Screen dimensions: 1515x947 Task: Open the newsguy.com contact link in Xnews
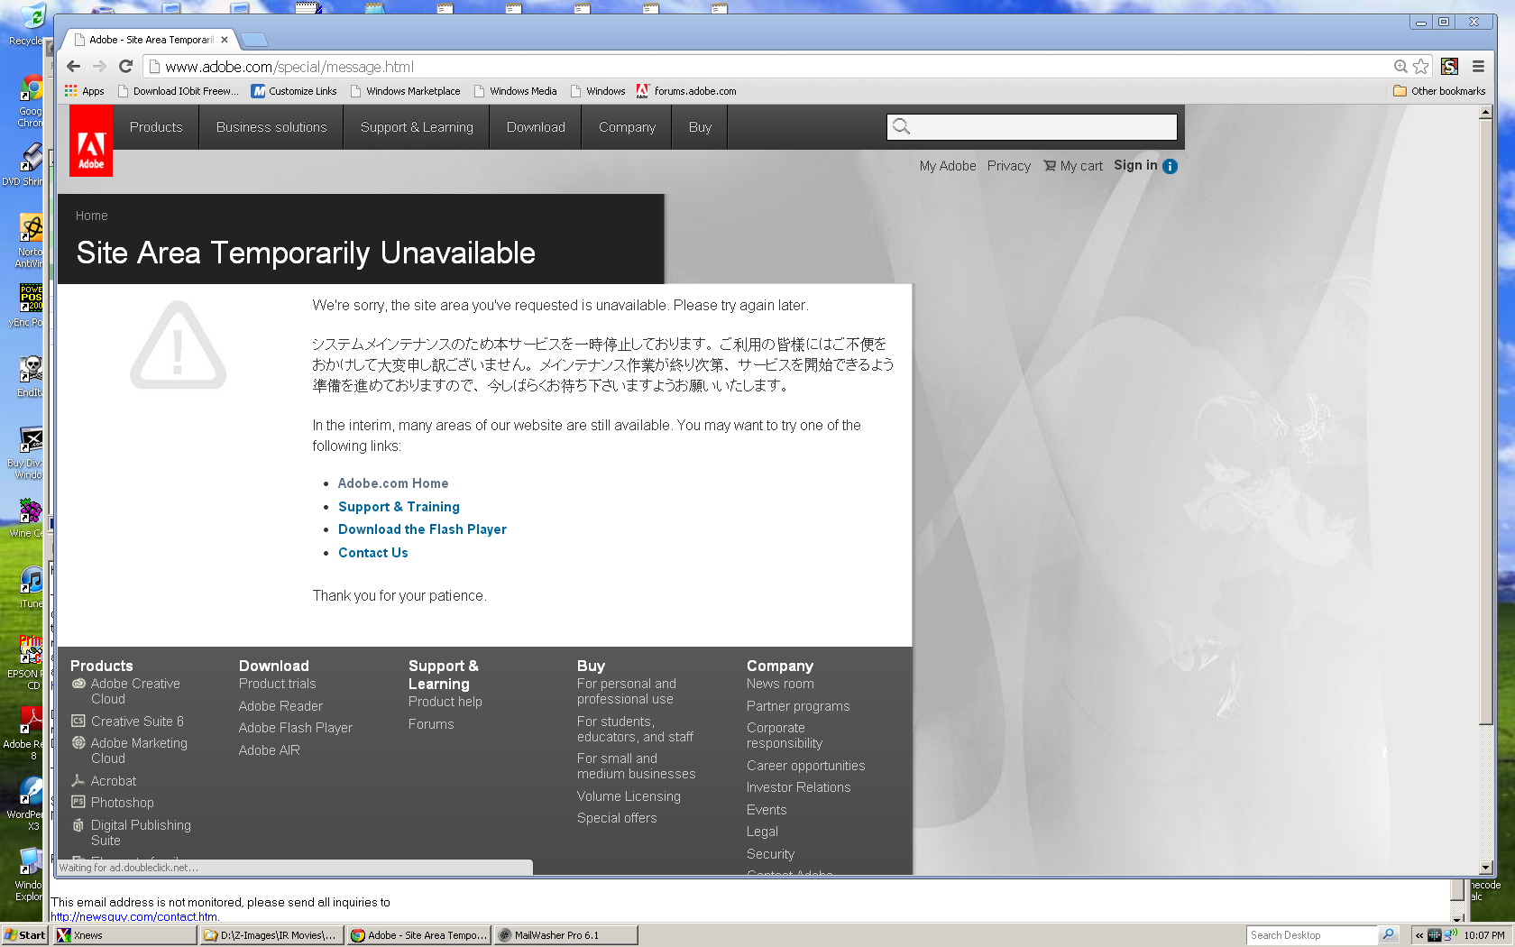point(133,916)
